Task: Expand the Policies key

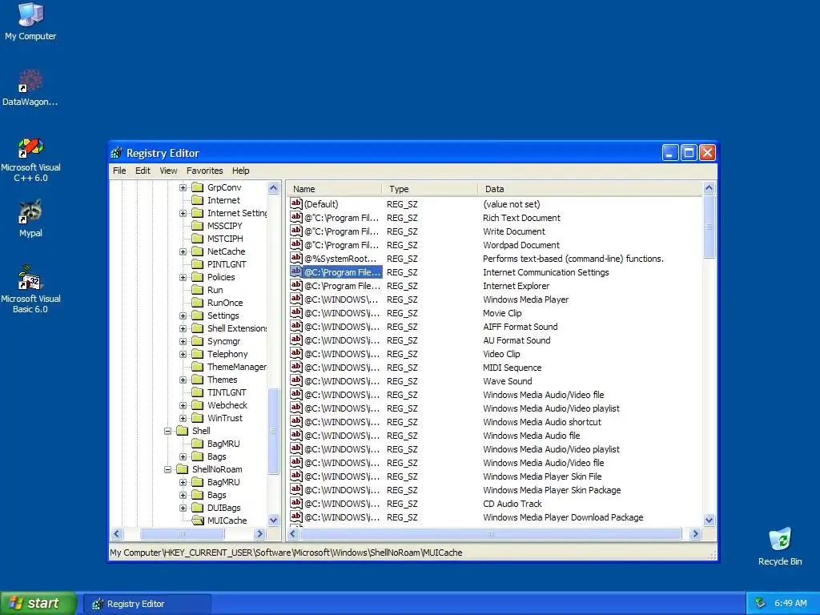Action: pyautogui.click(x=183, y=277)
